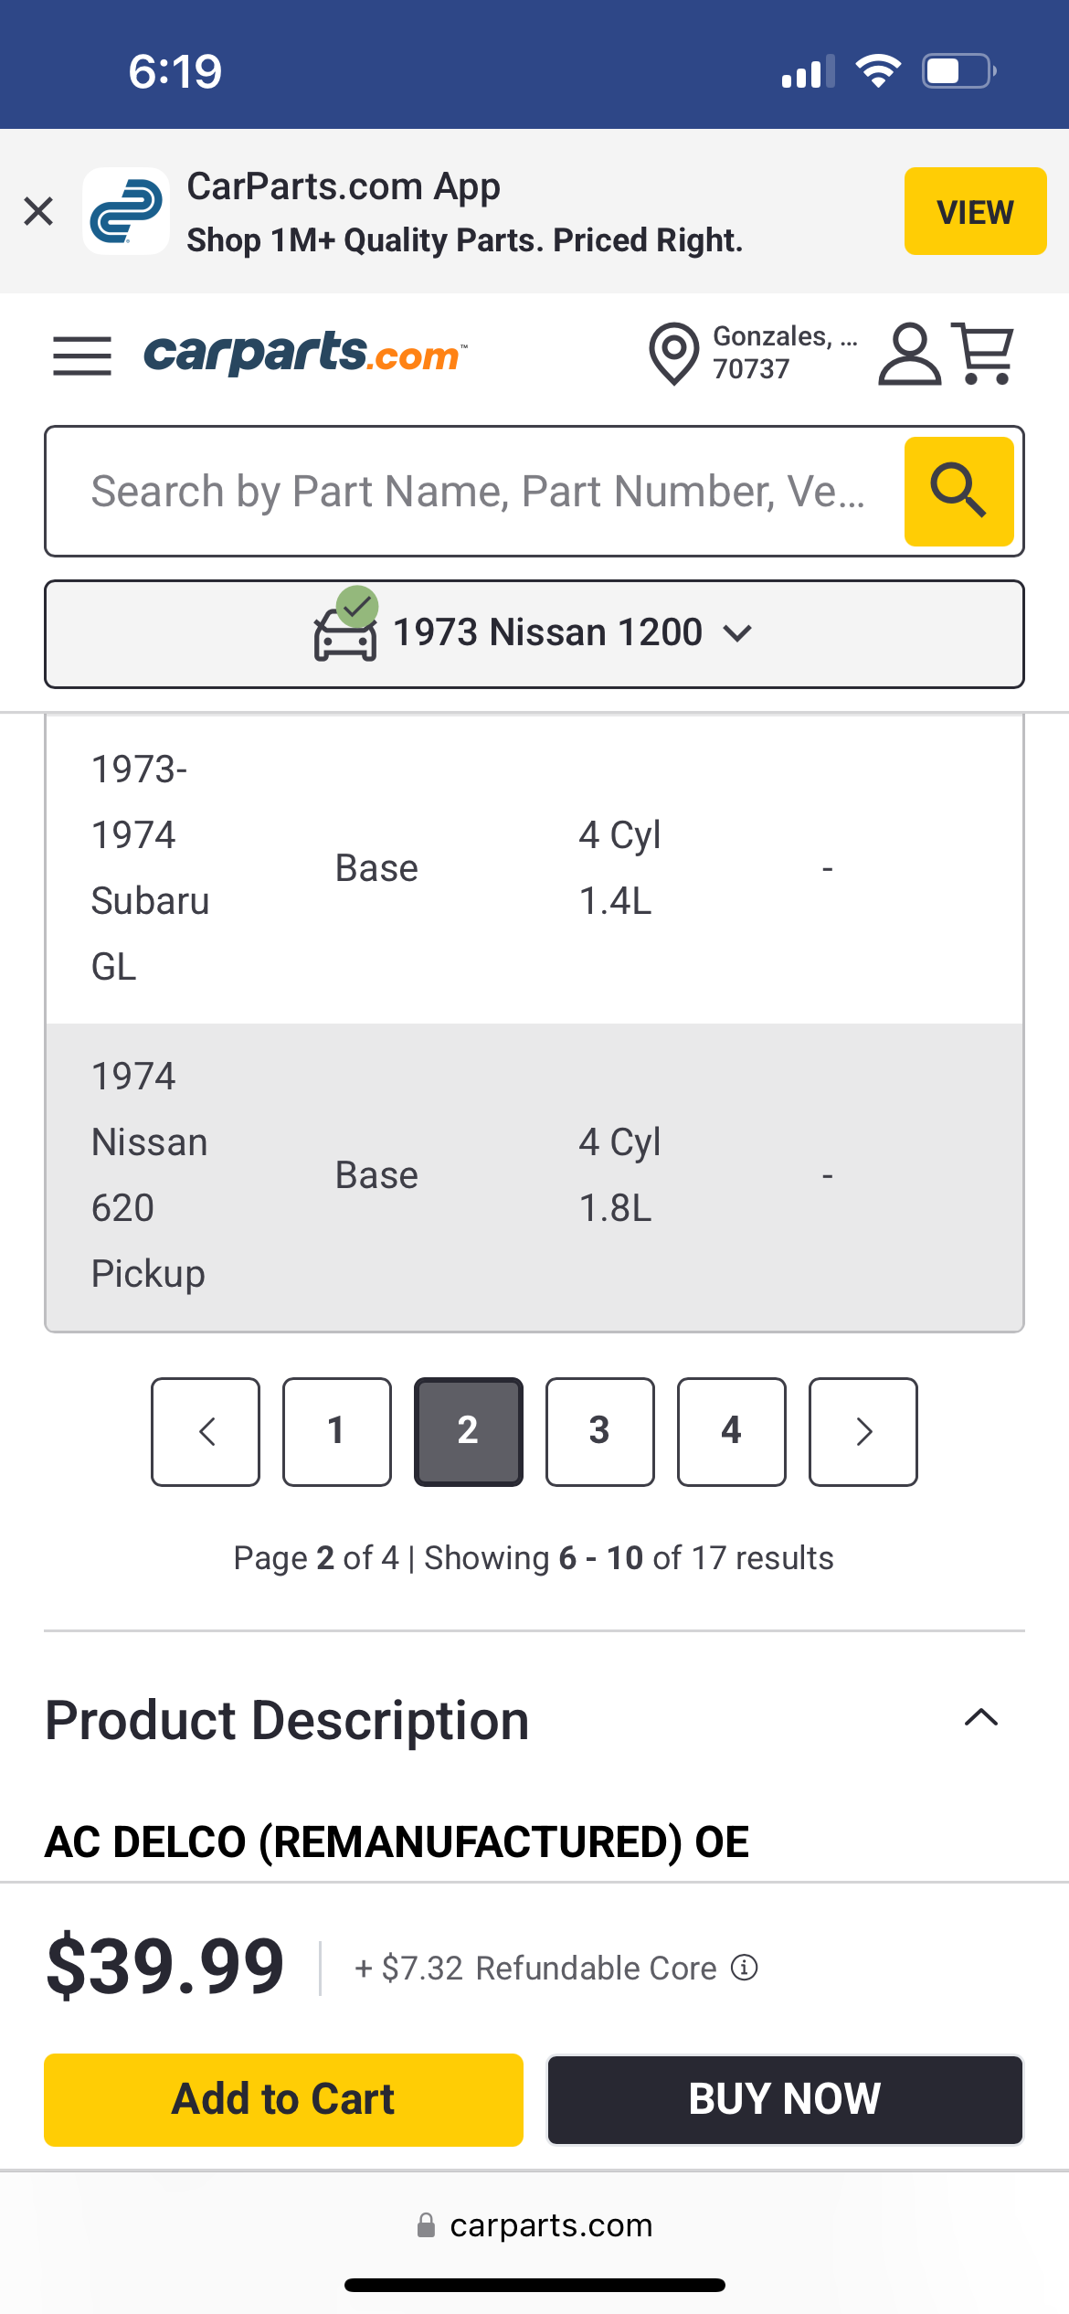Jump to fitment results page 1
Image resolution: width=1069 pixels, height=2314 pixels.
(337, 1431)
